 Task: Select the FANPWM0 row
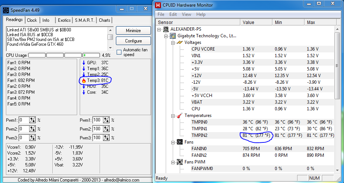pos(262,169)
